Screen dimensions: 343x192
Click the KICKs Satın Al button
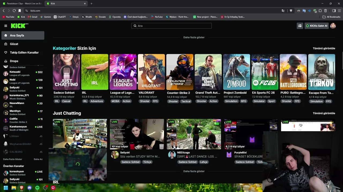click(x=316, y=26)
